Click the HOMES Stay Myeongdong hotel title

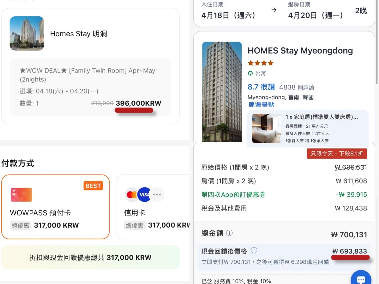point(300,51)
